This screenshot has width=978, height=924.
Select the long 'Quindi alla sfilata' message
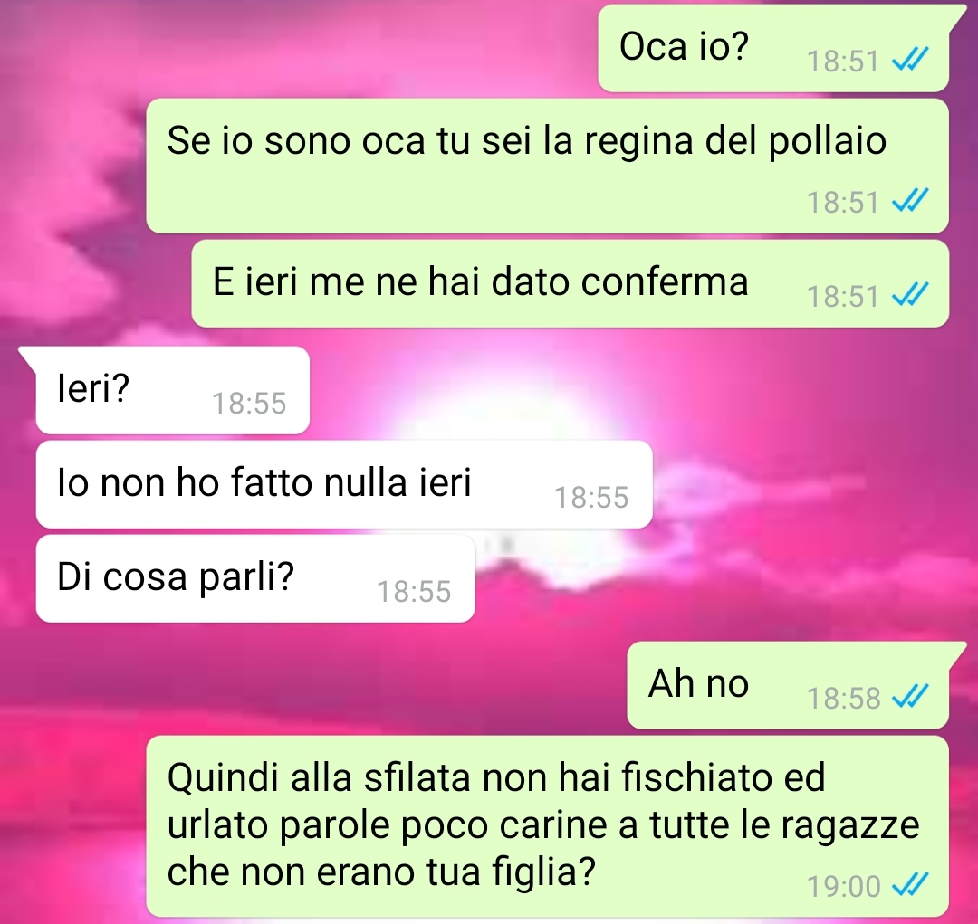(547, 826)
